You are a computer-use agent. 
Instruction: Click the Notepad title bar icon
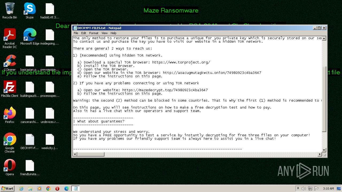(75, 28)
